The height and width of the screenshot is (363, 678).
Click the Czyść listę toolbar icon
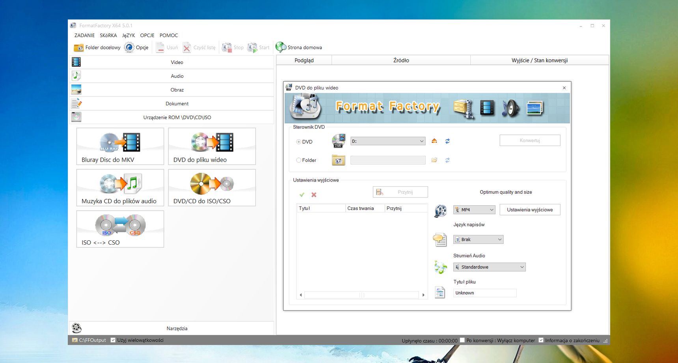coord(187,47)
